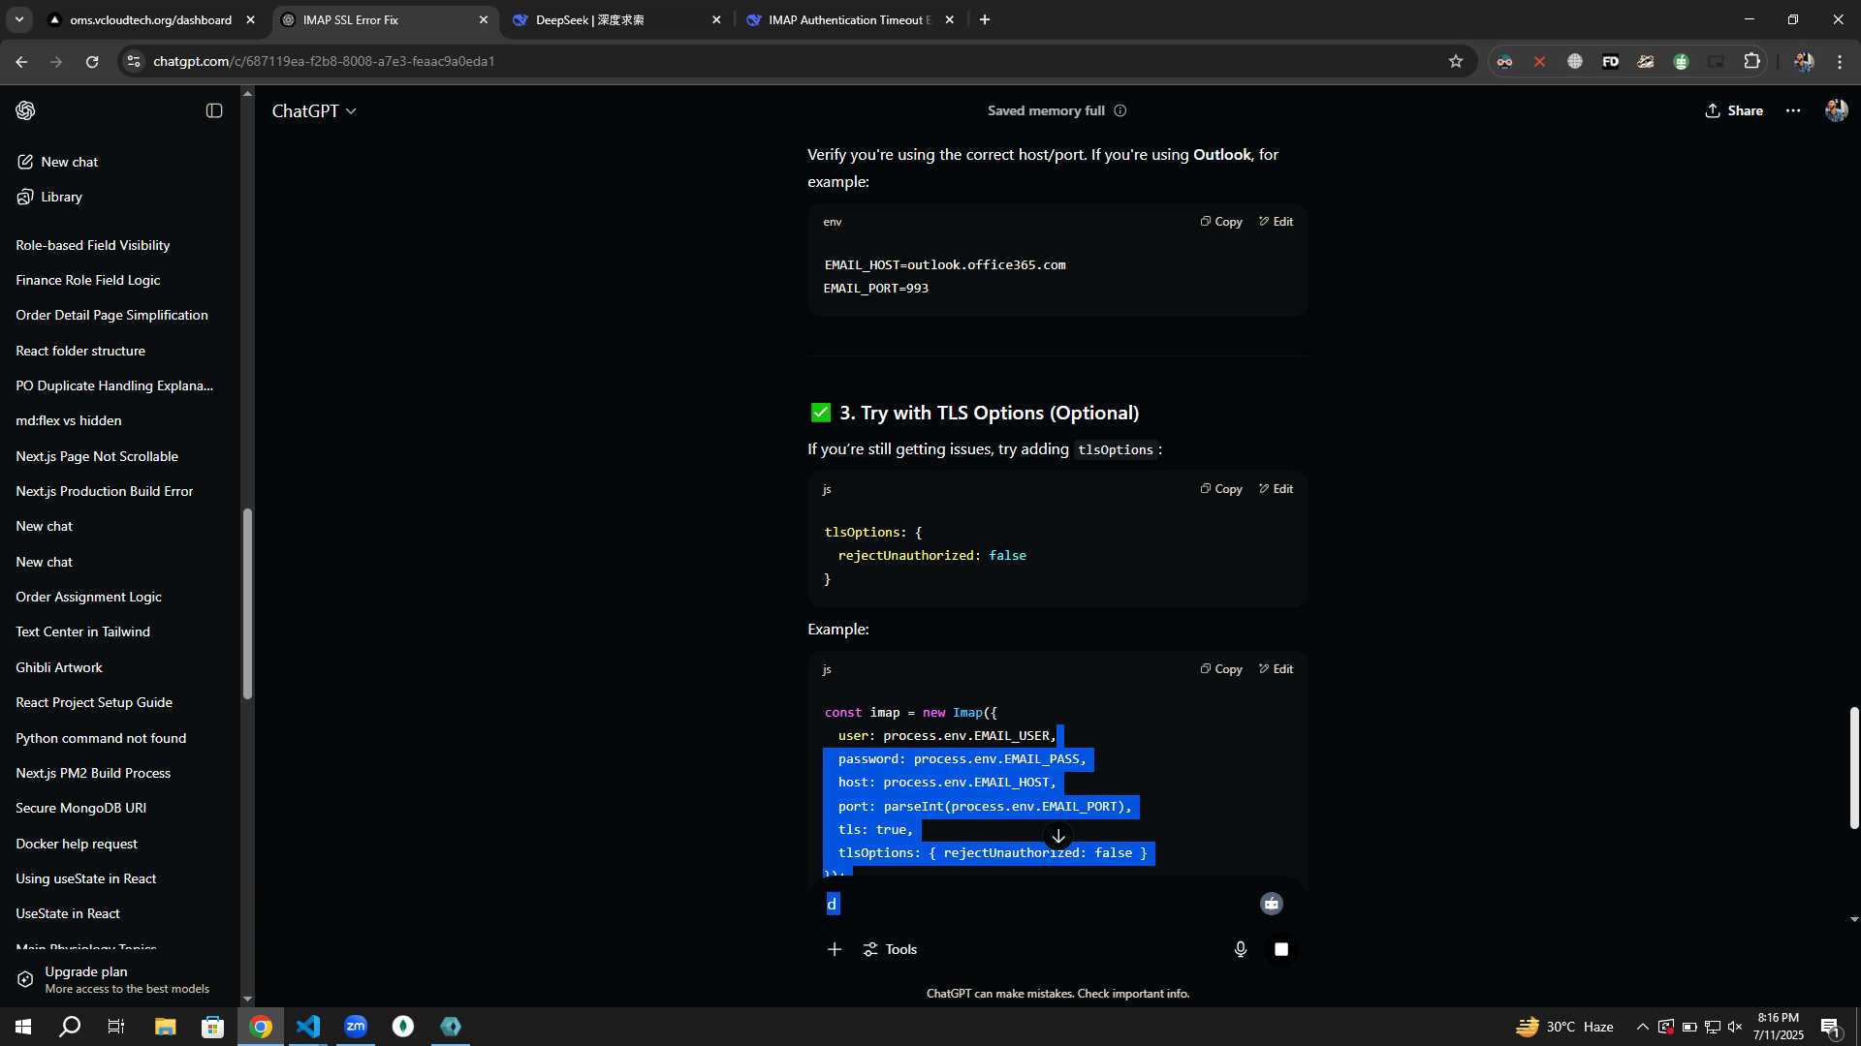Open Windows search from taskbar
This screenshot has height=1046, width=1861.
pos(70,1027)
